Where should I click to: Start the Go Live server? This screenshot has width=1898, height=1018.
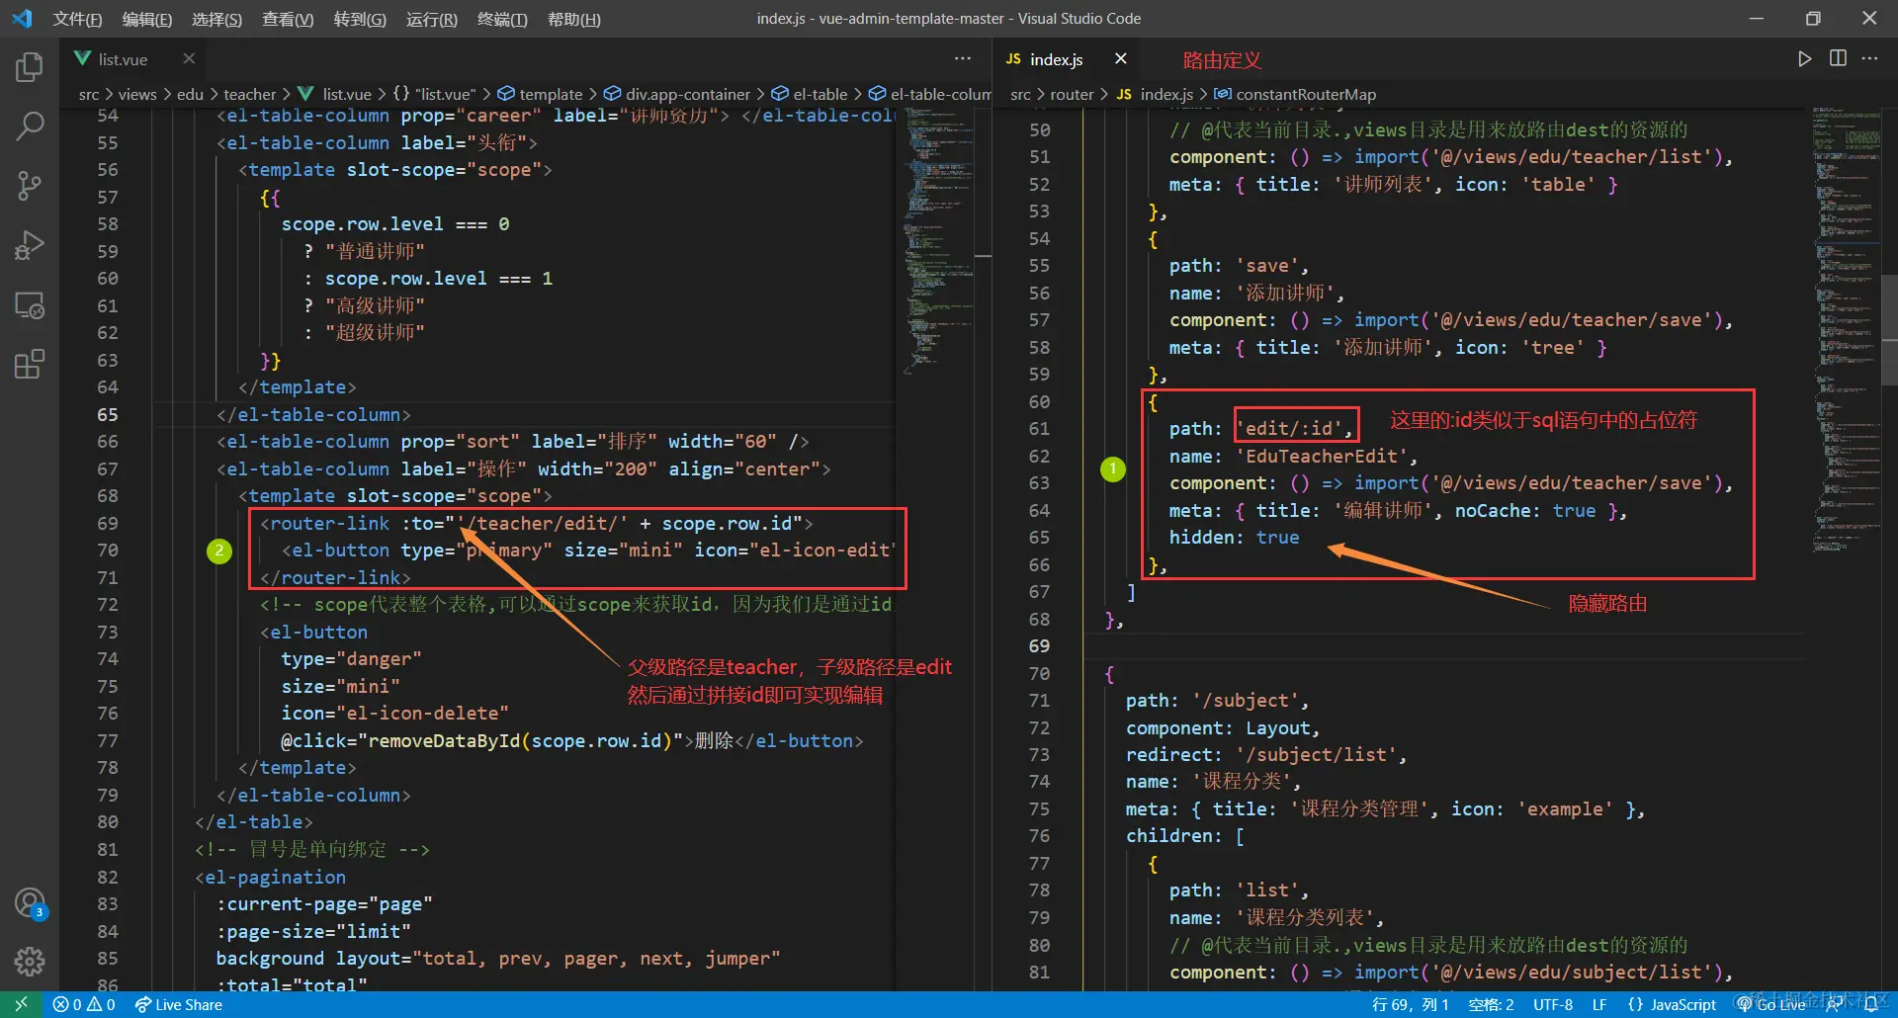click(1771, 1005)
